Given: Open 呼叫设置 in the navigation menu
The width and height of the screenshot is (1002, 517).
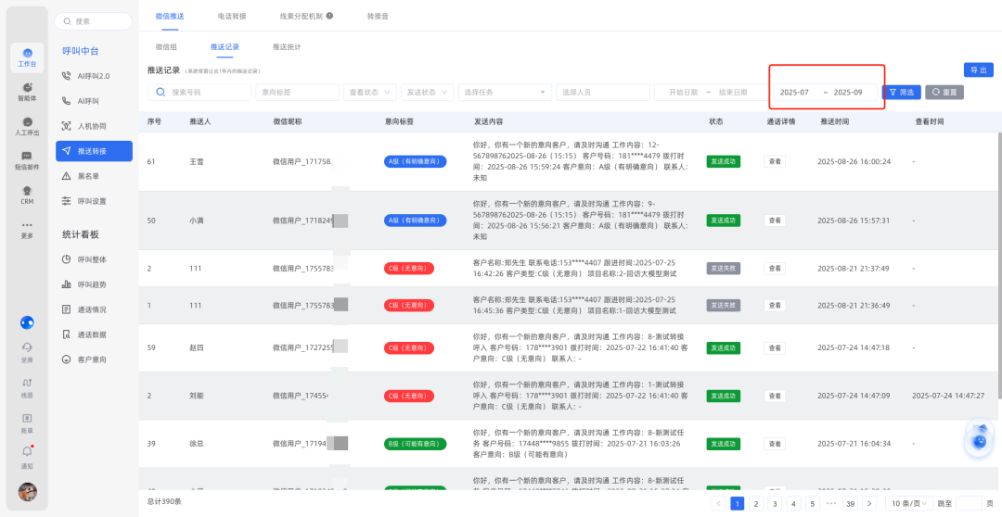Looking at the screenshot, I should (x=91, y=200).
